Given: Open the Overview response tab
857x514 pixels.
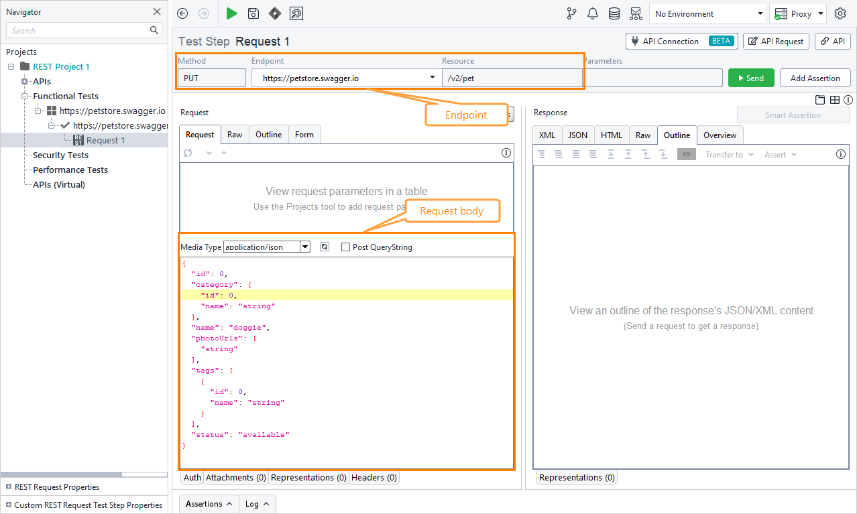Looking at the screenshot, I should click(720, 135).
